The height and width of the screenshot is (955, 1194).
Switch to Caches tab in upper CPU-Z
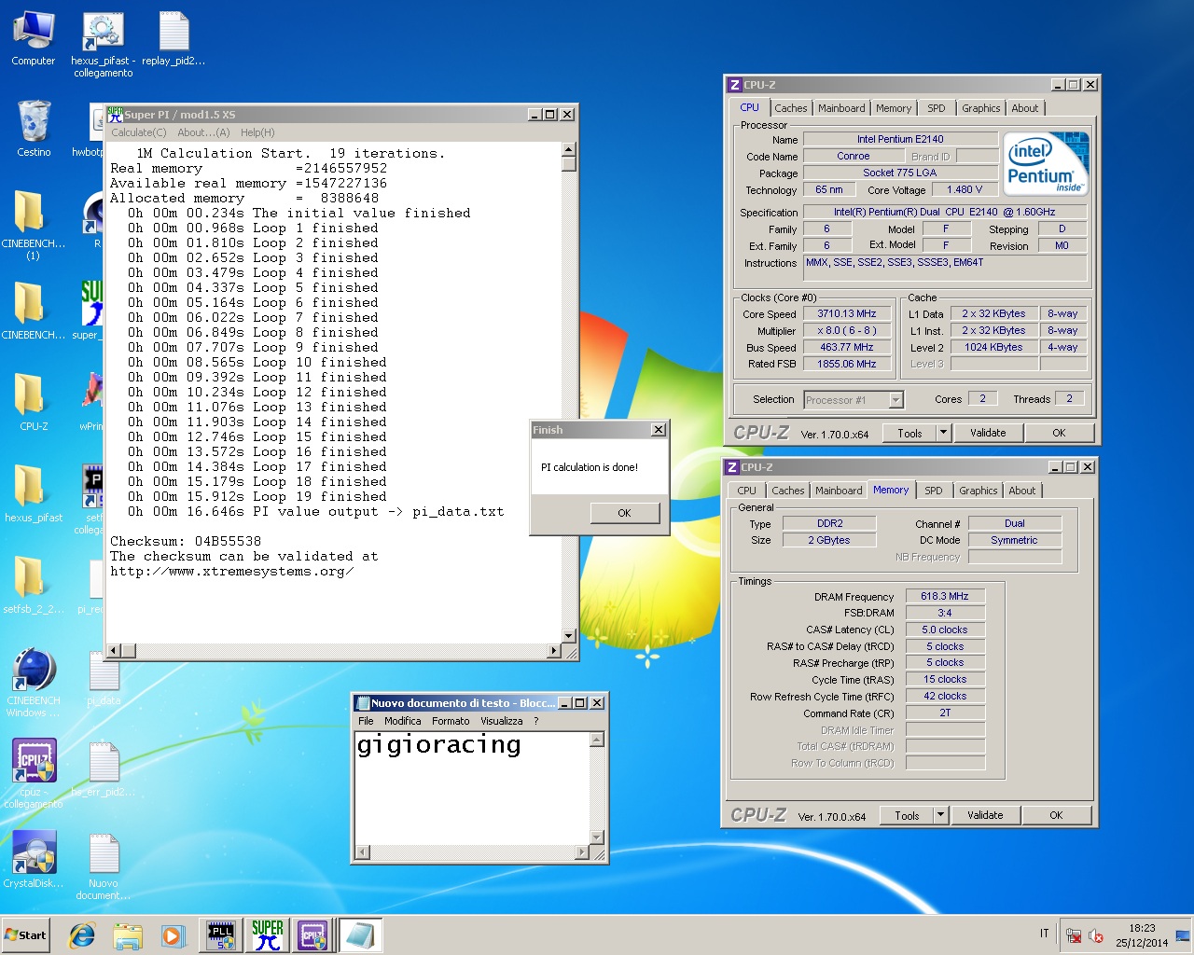coord(791,108)
